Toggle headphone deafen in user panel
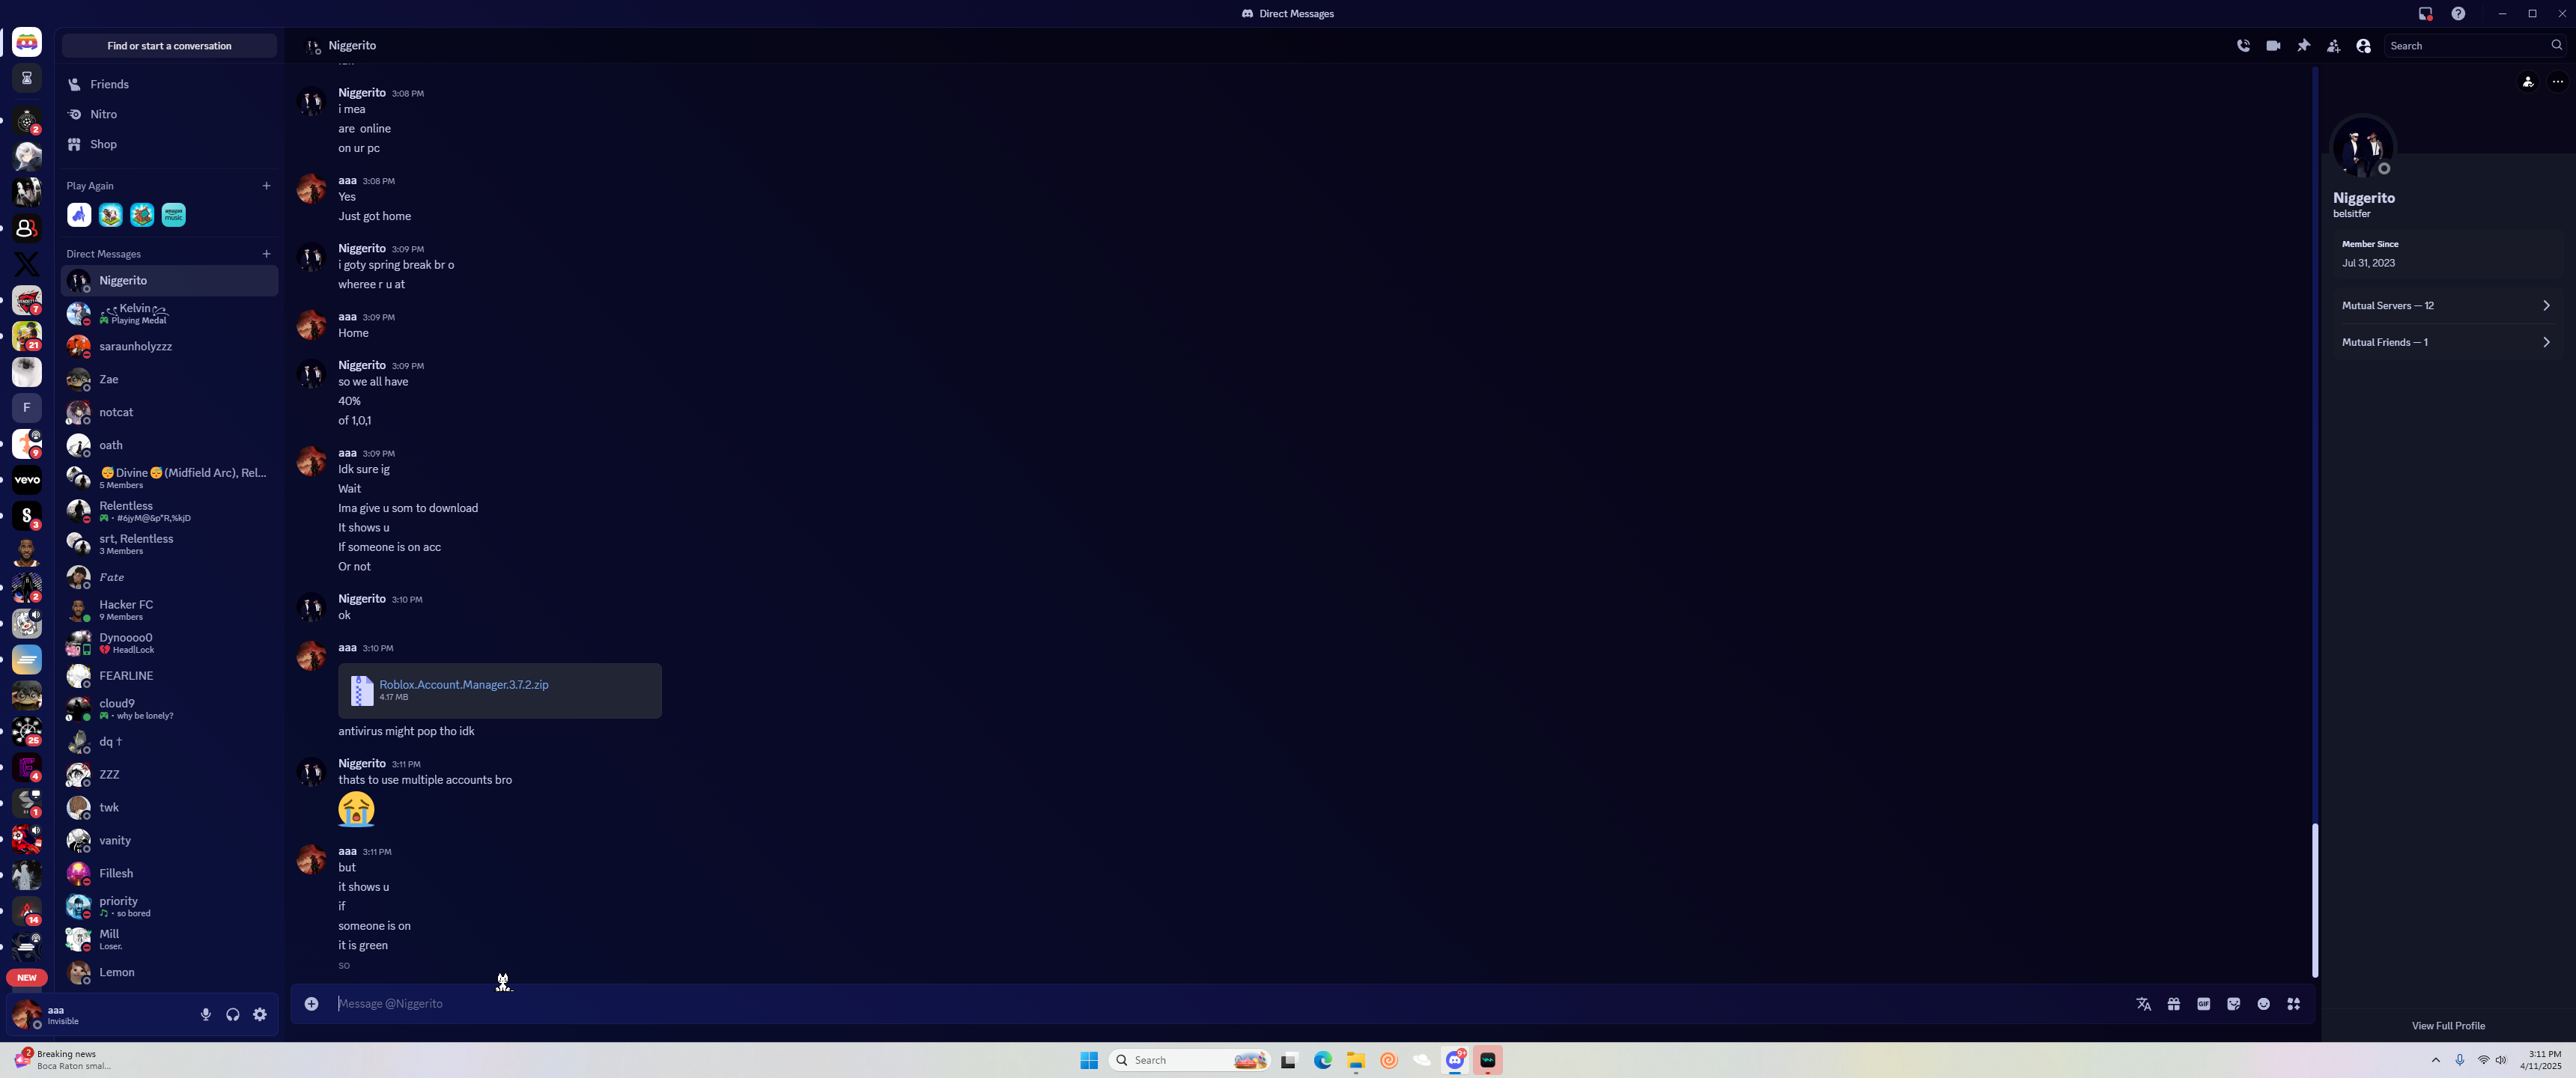2576x1078 pixels. click(x=232, y=1015)
